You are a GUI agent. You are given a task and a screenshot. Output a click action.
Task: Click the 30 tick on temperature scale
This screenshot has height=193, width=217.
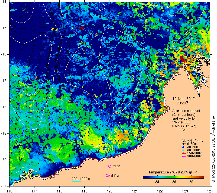click(x=191, y=182)
